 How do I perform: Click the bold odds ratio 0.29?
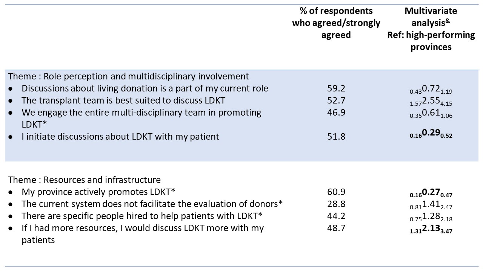431,135
